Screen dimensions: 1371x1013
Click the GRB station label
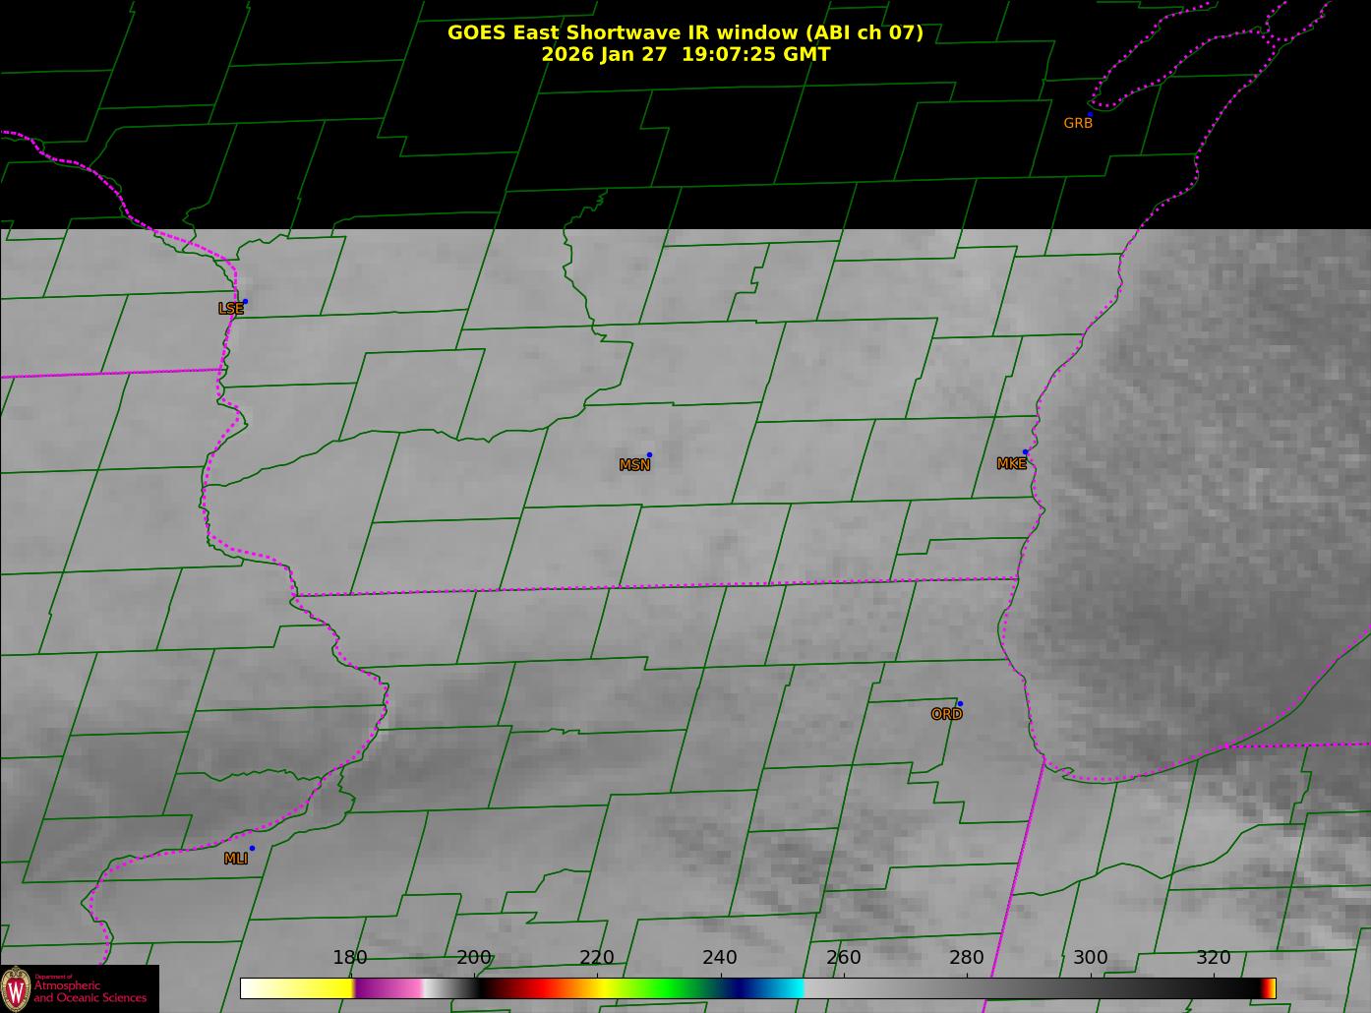point(1078,124)
